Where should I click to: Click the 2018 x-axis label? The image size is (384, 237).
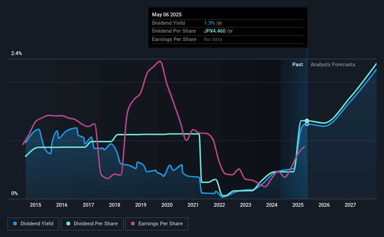(115, 205)
